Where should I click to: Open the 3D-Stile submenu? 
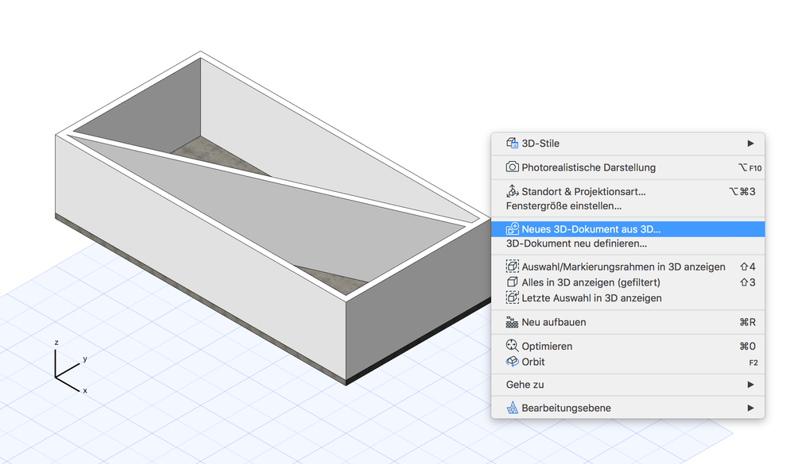coord(628,144)
